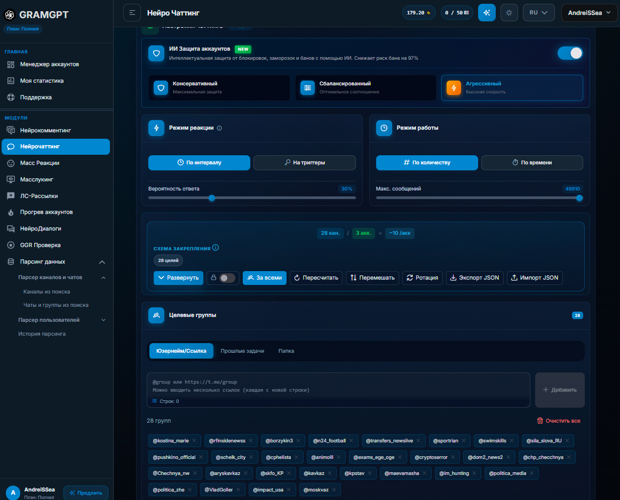Screen dimensions: 620x500
Task: Toggle the lock switch in pinning scheme
Action: click(x=227, y=277)
